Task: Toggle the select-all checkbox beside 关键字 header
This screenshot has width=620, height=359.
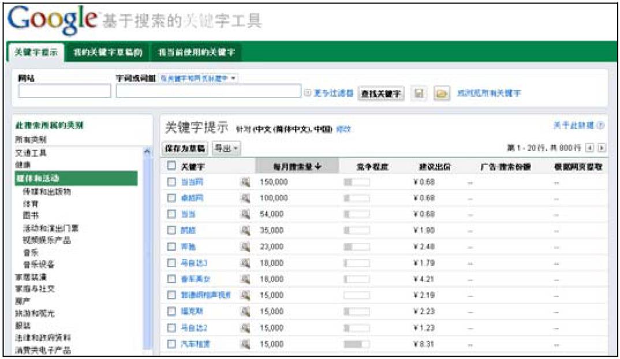Action: tap(171, 166)
